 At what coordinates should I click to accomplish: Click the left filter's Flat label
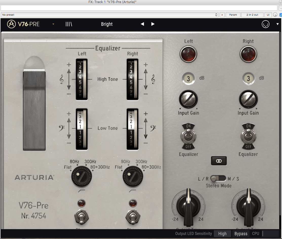coord(68,167)
